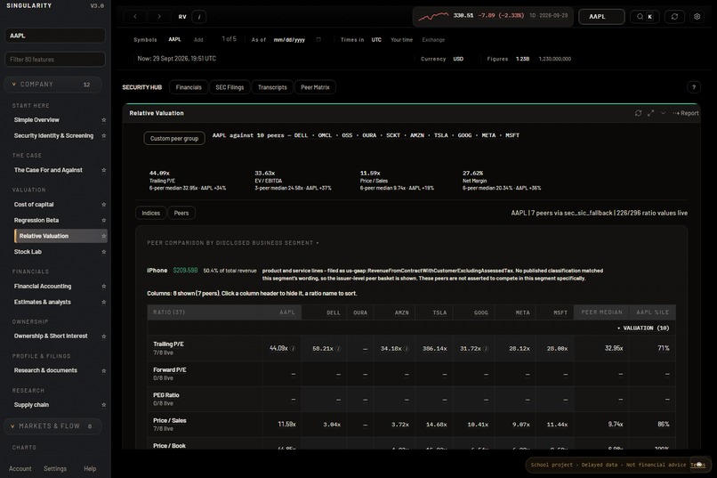Open the settings gear in the top bar
This screenshot has width=717, height=478.
[697, 16]
